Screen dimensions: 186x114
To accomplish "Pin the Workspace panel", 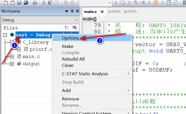I will click(72, 11).
